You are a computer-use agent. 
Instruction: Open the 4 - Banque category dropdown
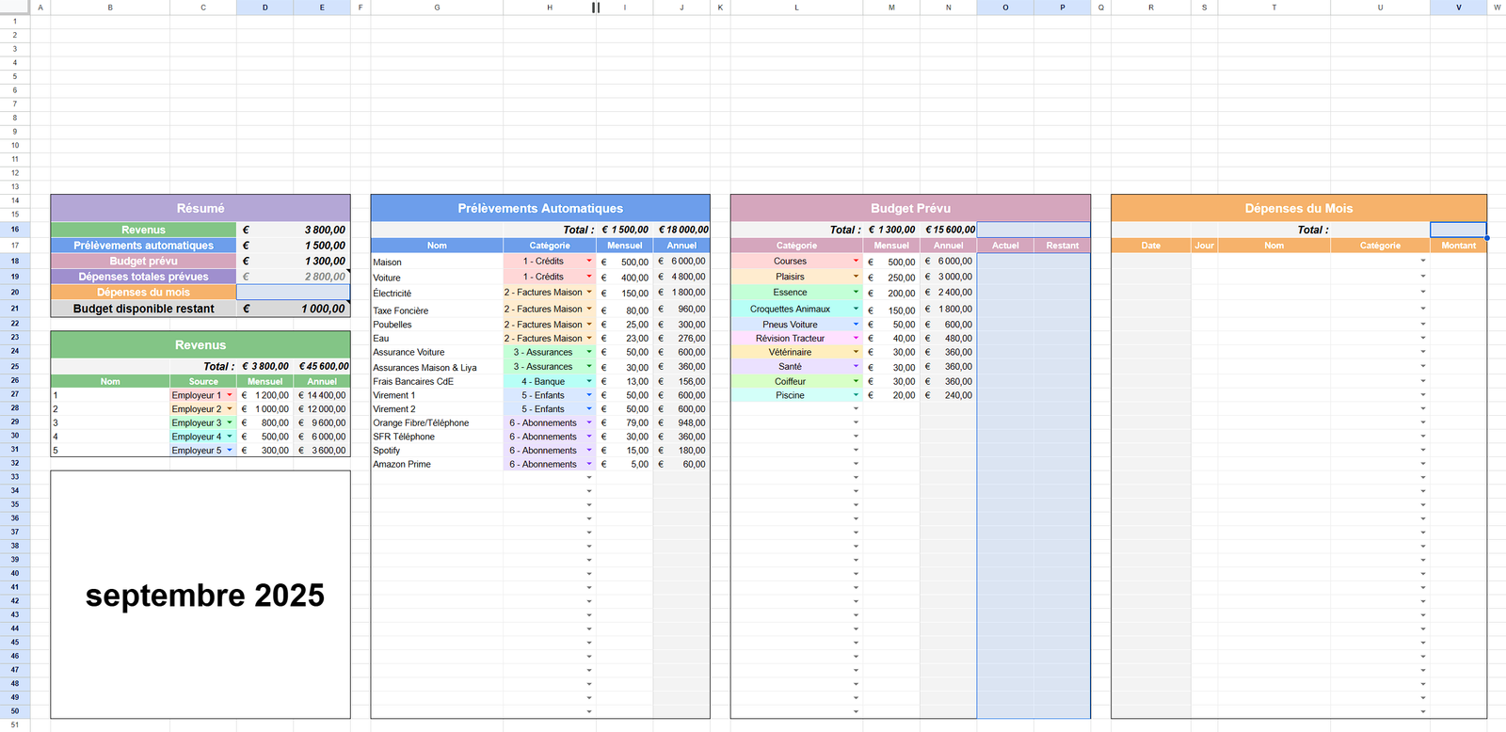click(x=589, y=382)
